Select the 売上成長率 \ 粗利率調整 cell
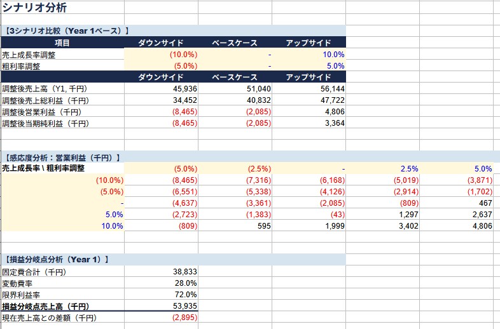Image resolution: width=500 pixels, height=329 pixels. (x=63, y=168)
